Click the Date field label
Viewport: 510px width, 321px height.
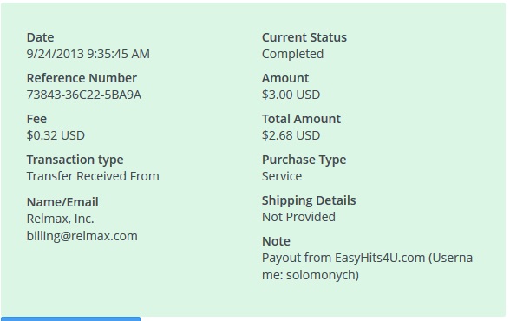[40, 37]
